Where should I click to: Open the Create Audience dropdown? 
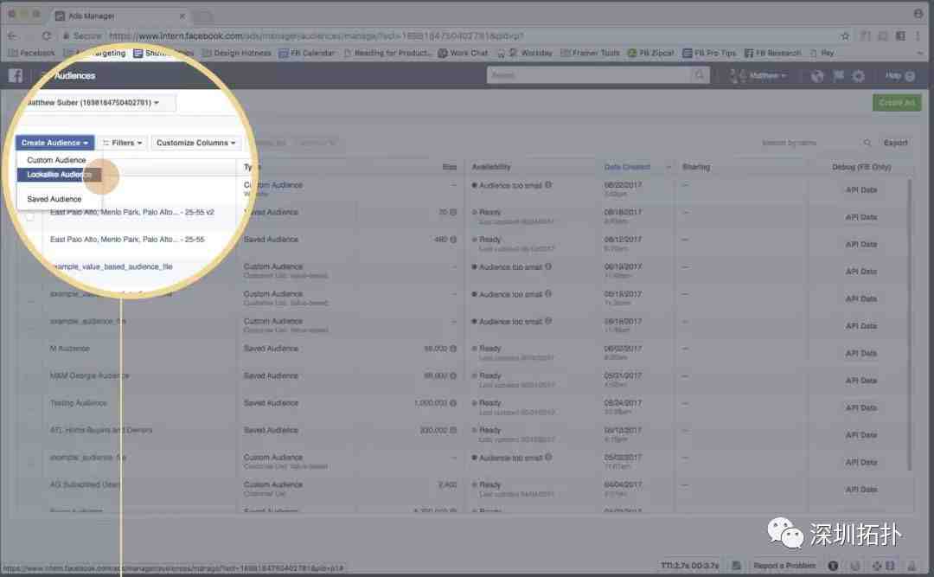pos(54,143)
